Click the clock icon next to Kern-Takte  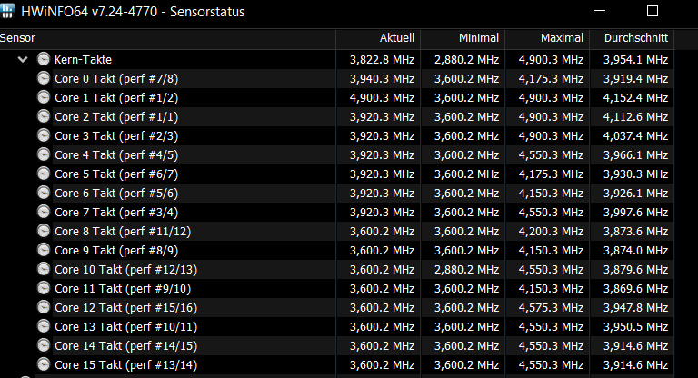(x=43, y=60)
